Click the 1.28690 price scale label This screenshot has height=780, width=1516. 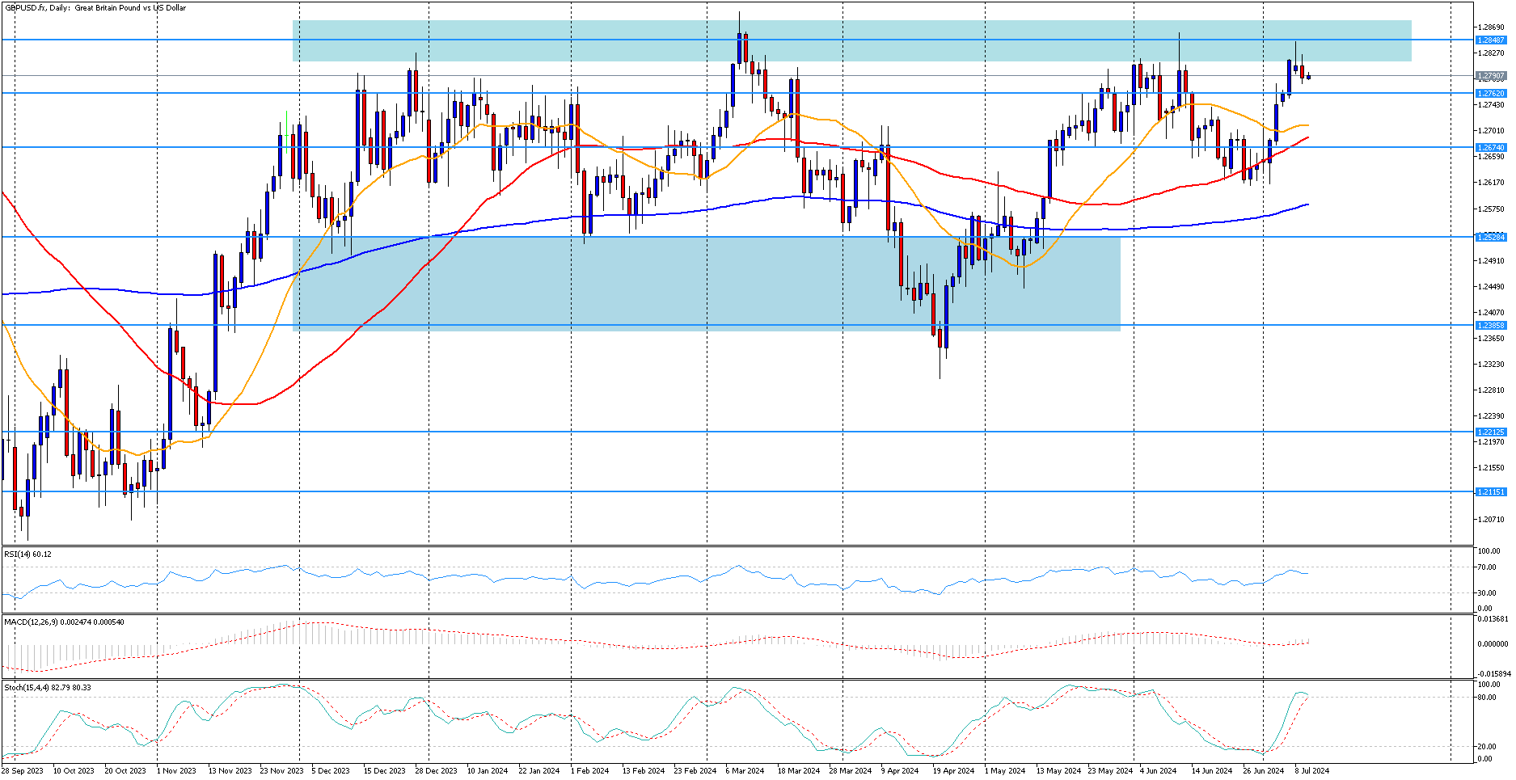pyautogui.click(x=1491, y=27)
